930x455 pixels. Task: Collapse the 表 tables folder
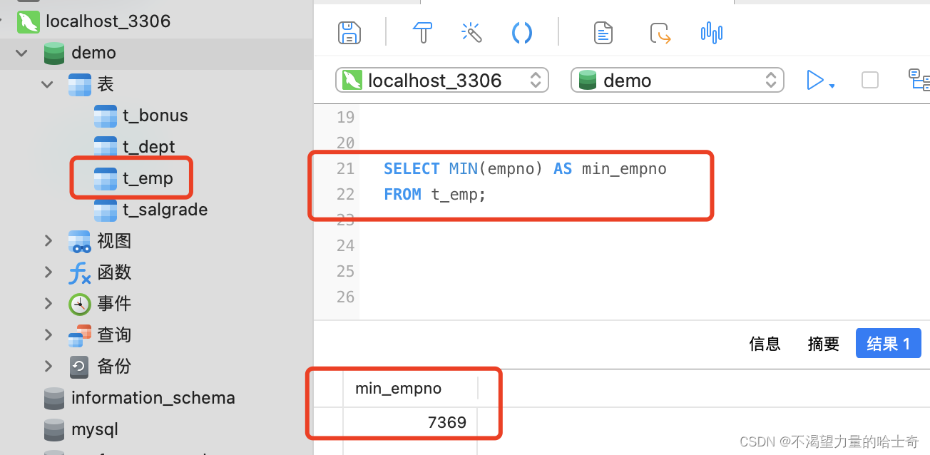[x=48, y=84]
